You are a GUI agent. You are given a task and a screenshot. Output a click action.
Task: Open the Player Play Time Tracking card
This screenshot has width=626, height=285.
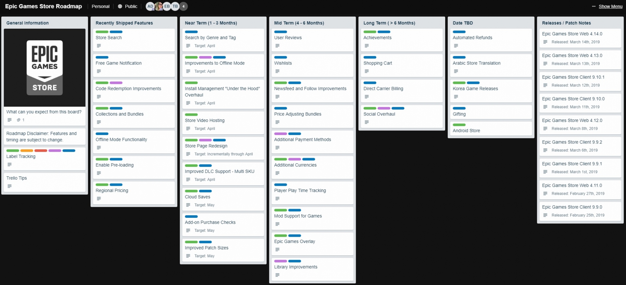coord(312,193)
